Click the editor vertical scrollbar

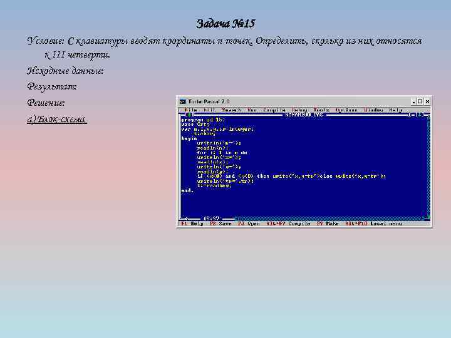[428, 166]
